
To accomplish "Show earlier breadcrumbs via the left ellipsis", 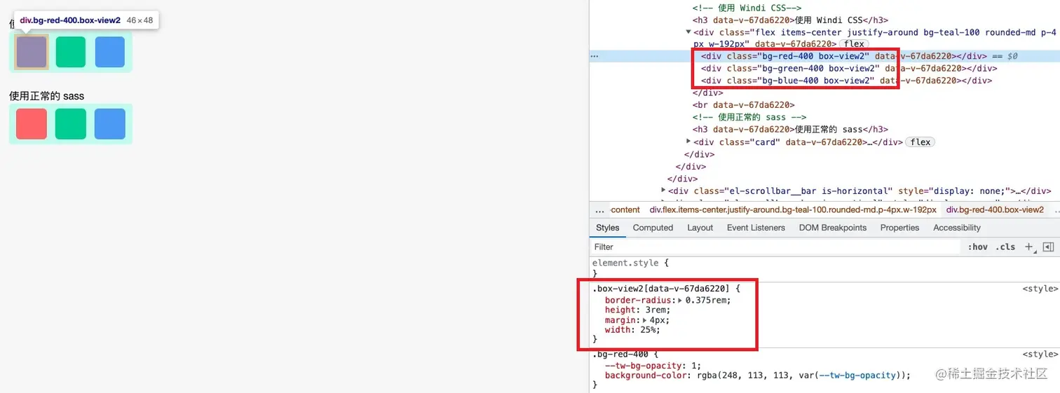I will coord(599,209).
